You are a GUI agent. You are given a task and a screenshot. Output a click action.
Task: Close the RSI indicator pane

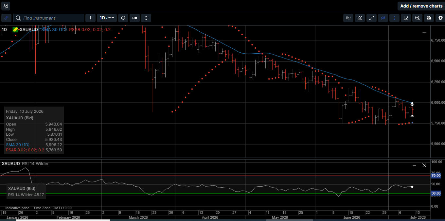424,165
